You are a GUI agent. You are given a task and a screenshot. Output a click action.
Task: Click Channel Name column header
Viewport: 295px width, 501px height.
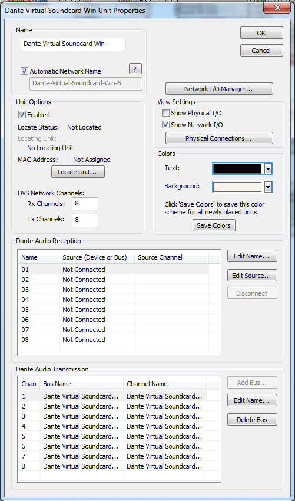tap(165, 384)
